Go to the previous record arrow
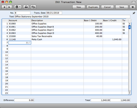Image resolution: width=137 pixels, height=108 pixels. tap(4, 7)
